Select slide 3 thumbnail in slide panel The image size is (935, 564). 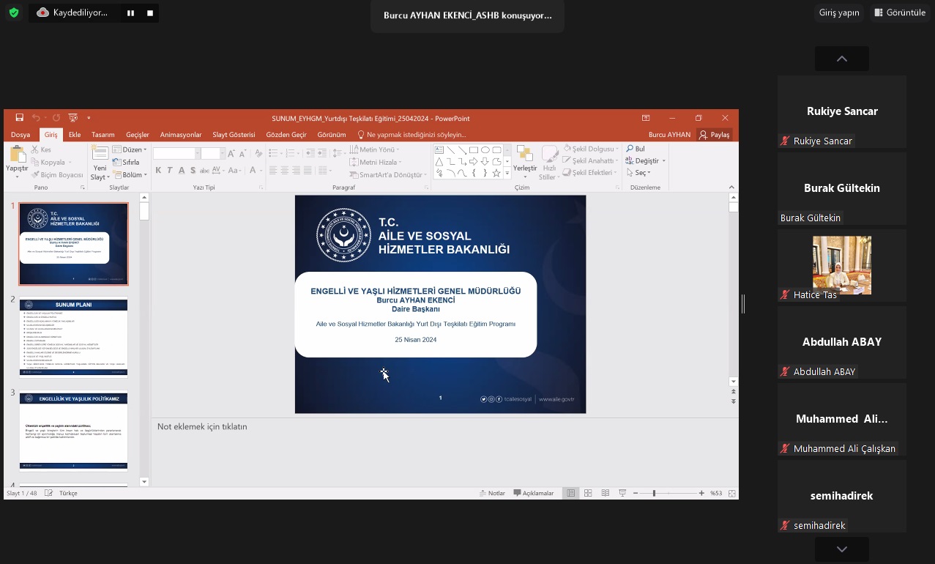pos(73,431)
